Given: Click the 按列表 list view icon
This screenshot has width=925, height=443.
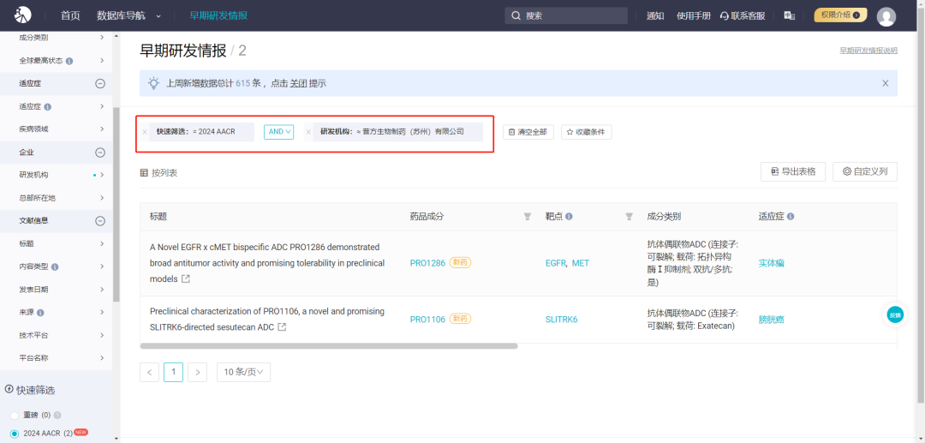Looking at the screenshot, I should click(144, 173).
